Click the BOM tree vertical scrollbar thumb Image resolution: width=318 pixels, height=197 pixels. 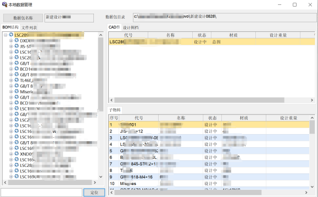(101, 74)
